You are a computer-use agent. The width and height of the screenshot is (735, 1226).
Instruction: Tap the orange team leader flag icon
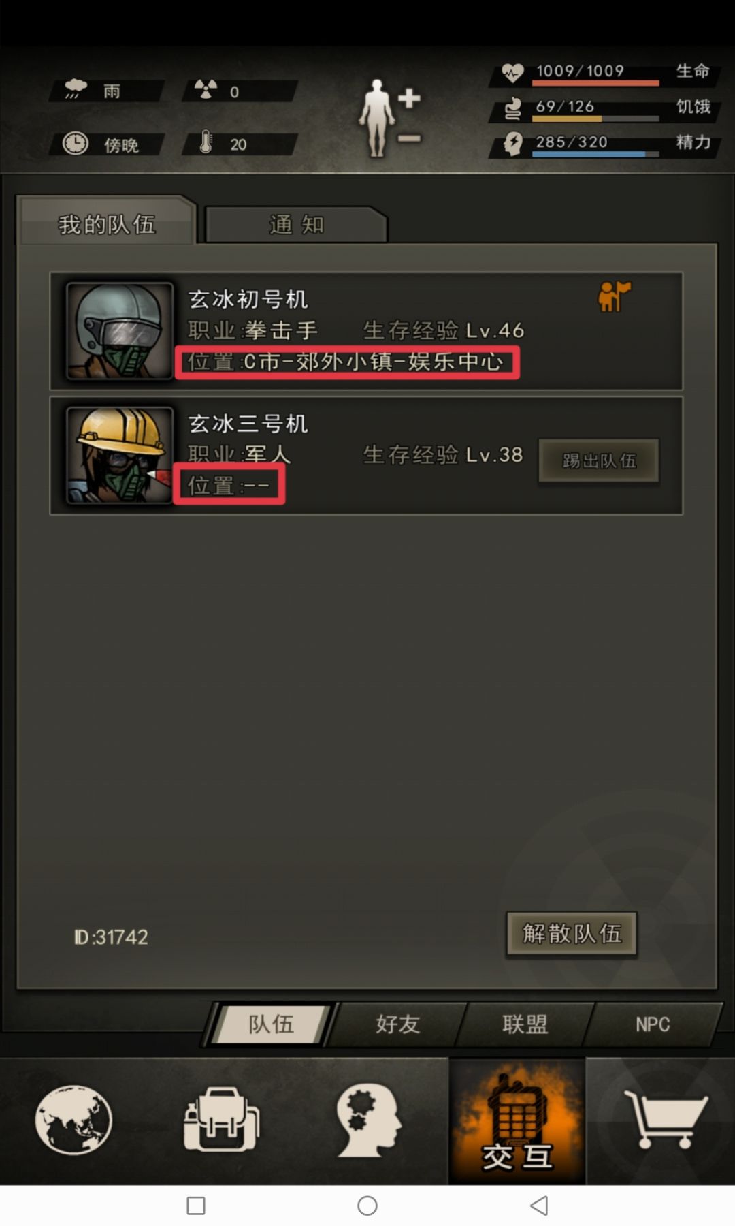(614, 297)
